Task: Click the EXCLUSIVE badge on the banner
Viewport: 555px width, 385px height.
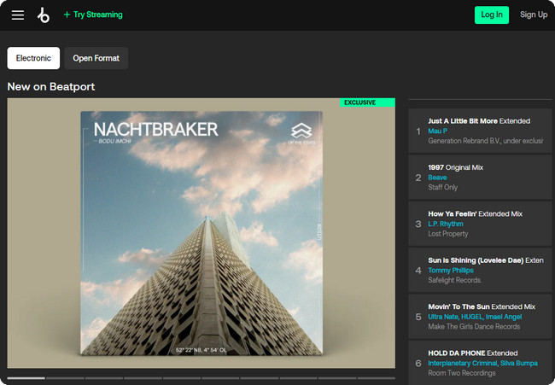Action: pyautogui.click(x=367, y=102)
